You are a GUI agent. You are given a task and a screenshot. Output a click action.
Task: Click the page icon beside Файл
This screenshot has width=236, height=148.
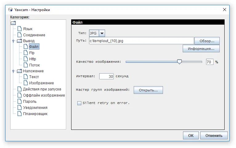26,46
